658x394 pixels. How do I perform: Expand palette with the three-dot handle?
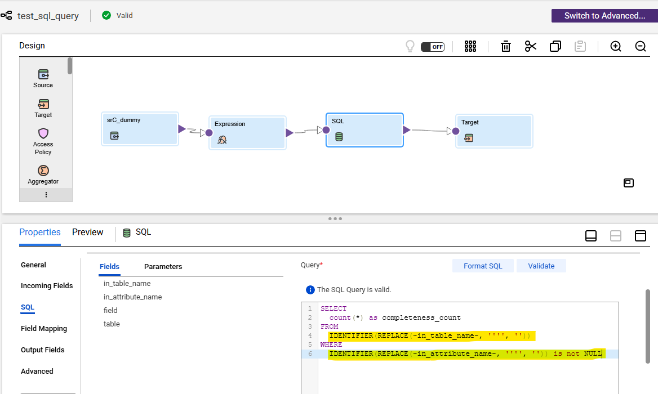(46, 195)
